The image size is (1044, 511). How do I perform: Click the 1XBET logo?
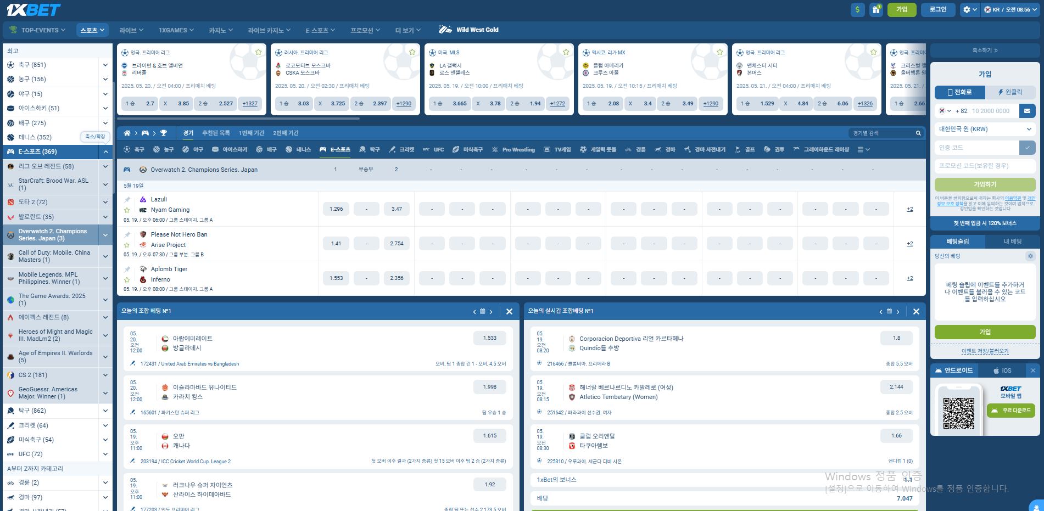(x=34, y=10)
